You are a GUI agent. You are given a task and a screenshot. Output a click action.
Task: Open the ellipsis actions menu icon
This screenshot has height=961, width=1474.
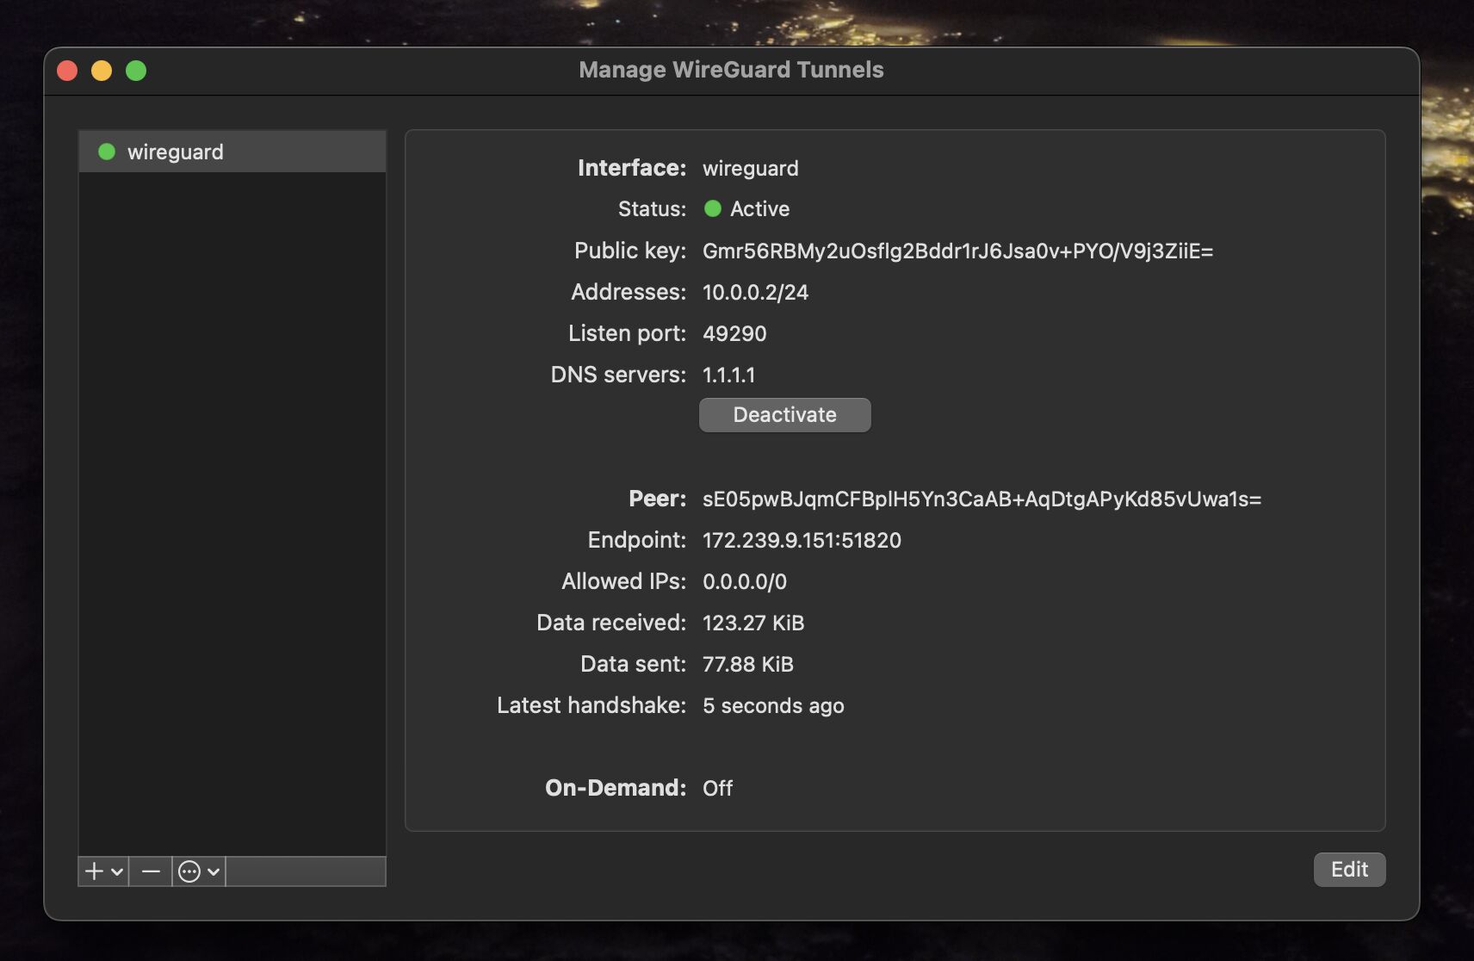[189, 871]
